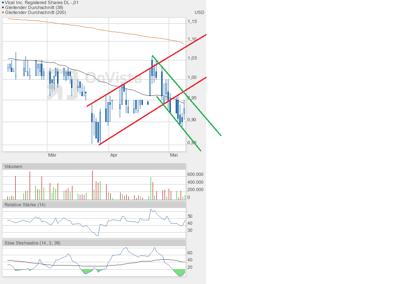The image size is (395, 284).
Task: Click the Slow Stochastics (14, 3, 38) header
Action: click(94, 243)
